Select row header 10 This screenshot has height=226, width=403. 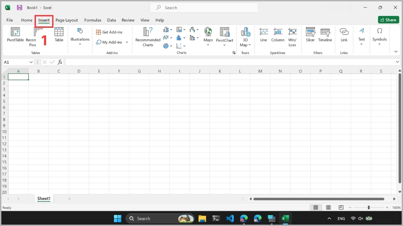click(4, 132)
